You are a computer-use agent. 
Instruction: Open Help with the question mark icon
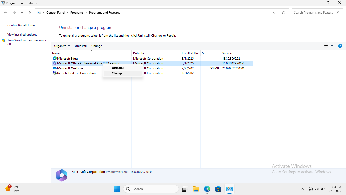340,46
